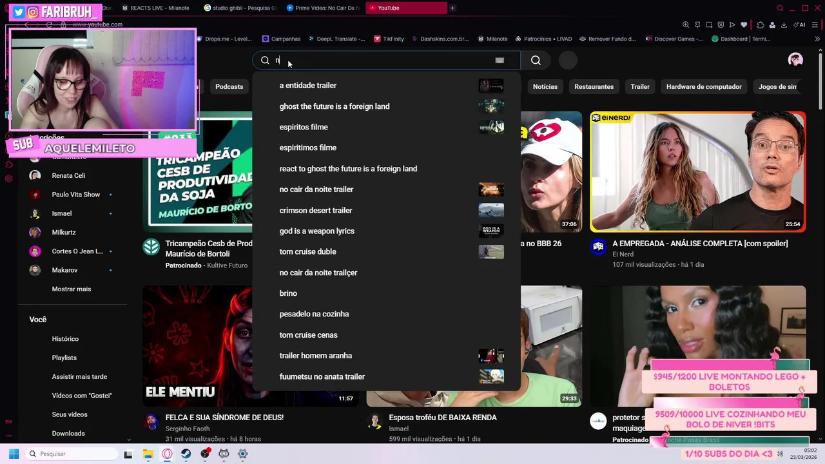Open the browser profile icon
The height and width of the screenshot is (464, 825).
point(772,25)
